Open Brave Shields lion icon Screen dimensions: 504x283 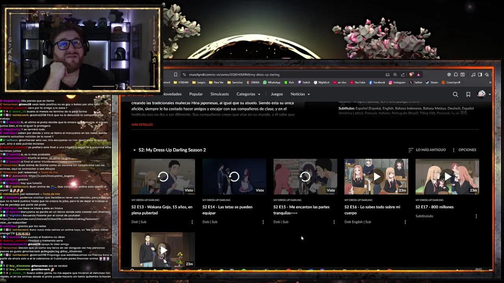click(x=411, y=75)
